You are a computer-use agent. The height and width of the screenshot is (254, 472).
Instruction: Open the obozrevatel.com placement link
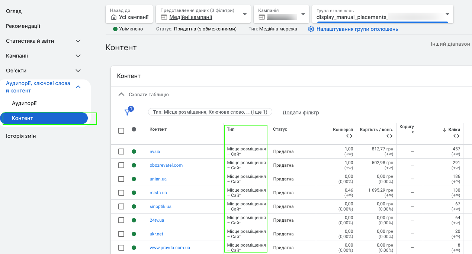166,165
